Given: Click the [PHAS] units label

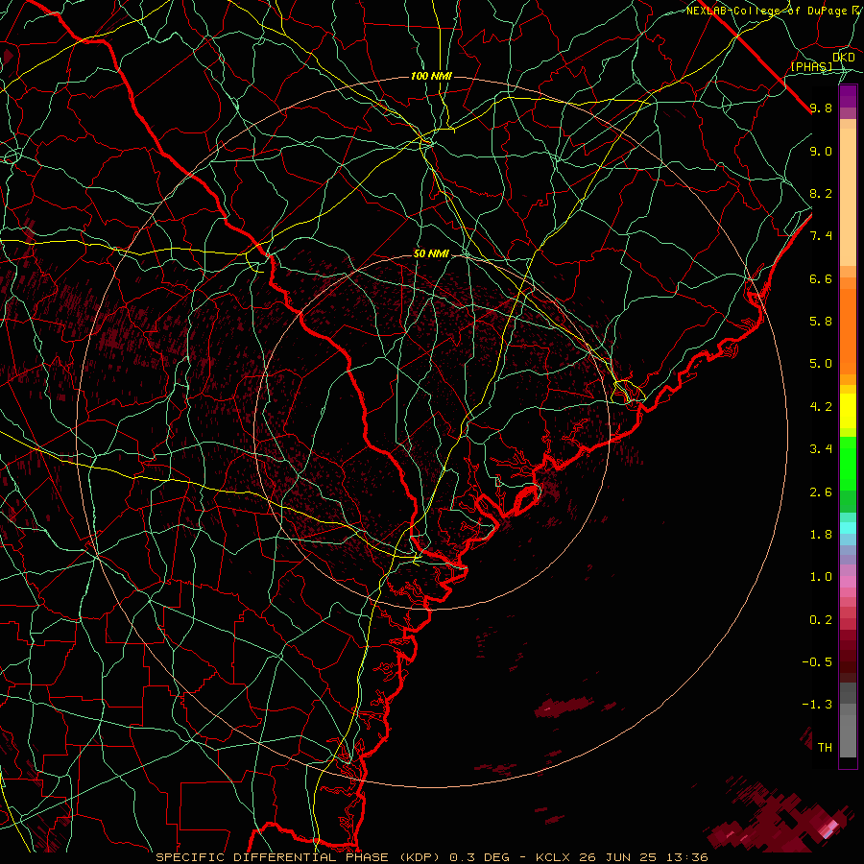Looking at the screenshot, I should (811, 67).
